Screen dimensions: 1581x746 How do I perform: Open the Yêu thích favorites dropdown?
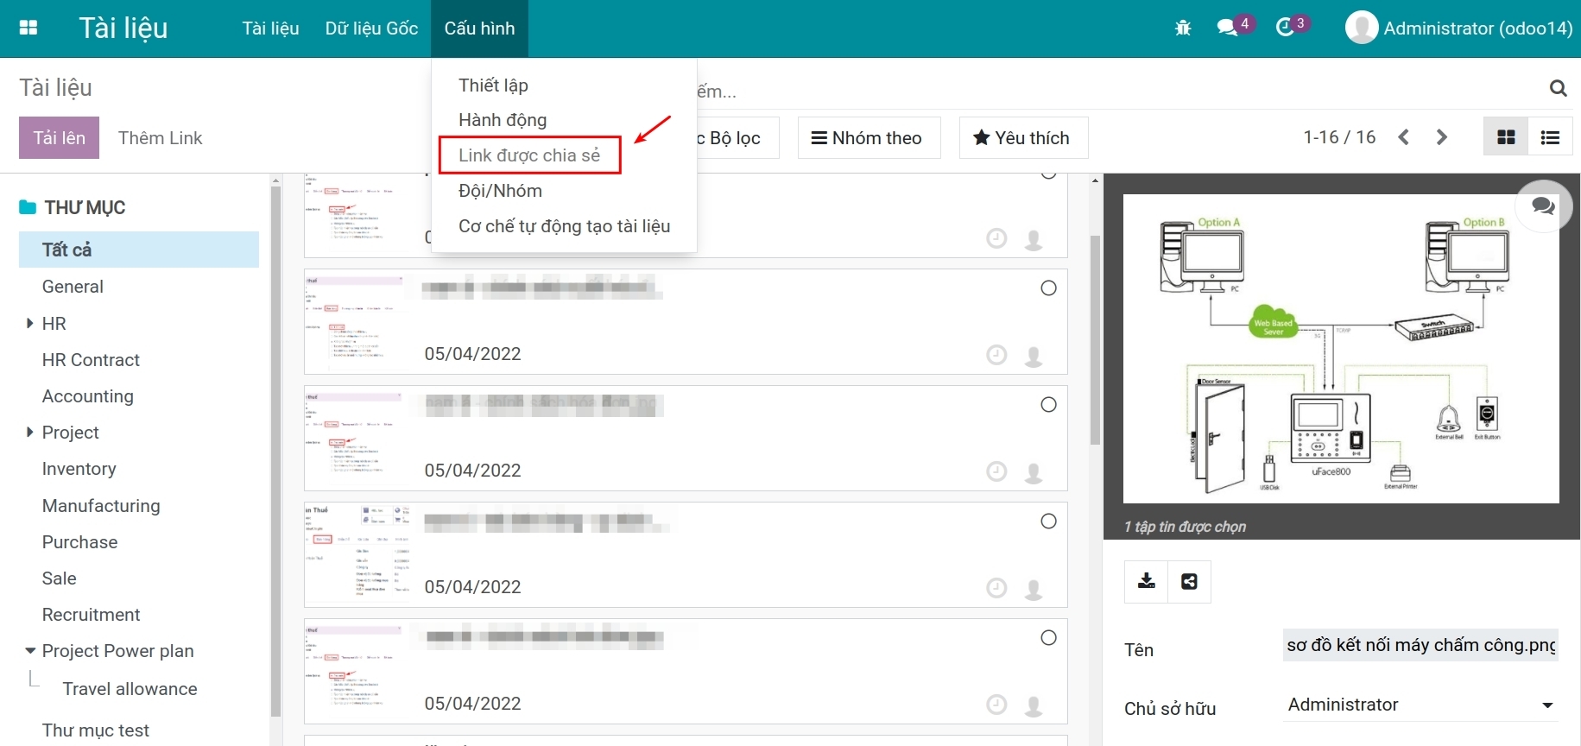[x=1022, y=138]
